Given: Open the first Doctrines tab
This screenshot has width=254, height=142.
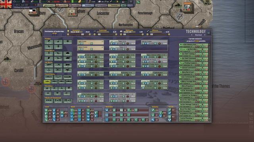Looking at the screenshot, I should pos(47,88).
